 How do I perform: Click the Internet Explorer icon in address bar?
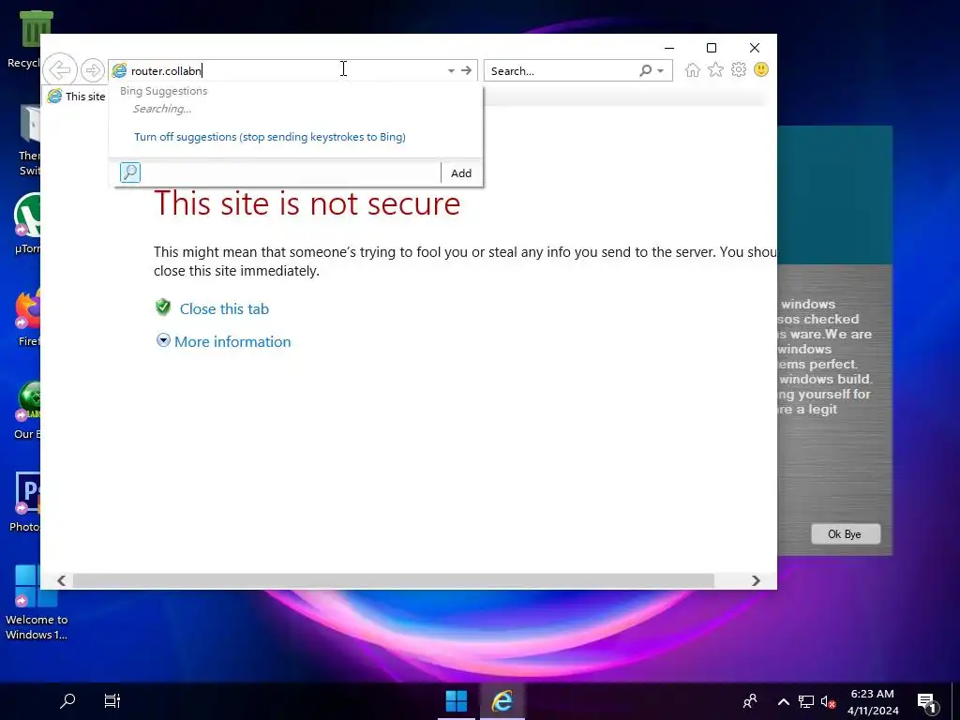[119, 70]
